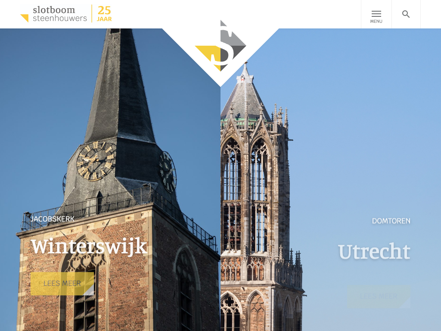Click the search magnifier icon
Screen dimensions: 441x331
[x=406, y=14]
